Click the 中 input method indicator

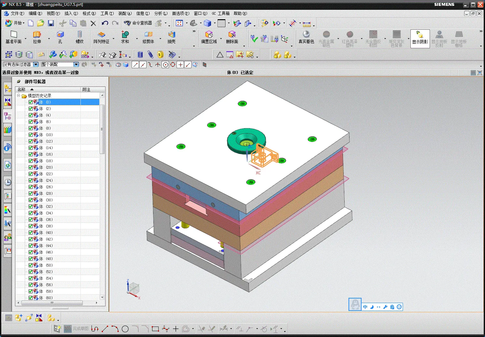pyautogui.click(x=365, y=307)
